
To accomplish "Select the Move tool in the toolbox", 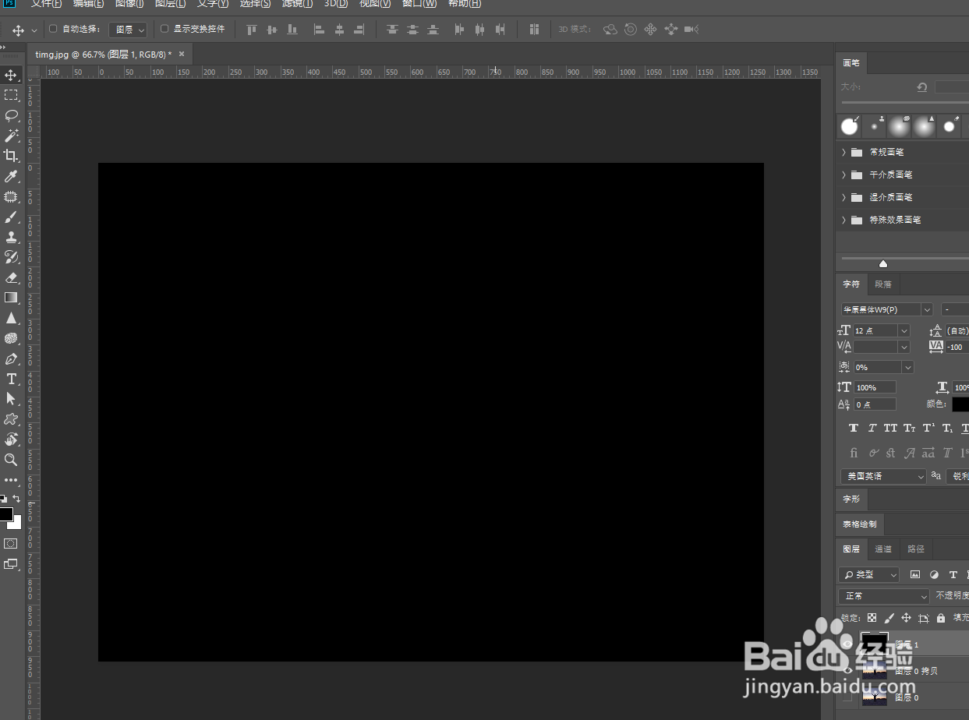I will (x=11, y=75).
